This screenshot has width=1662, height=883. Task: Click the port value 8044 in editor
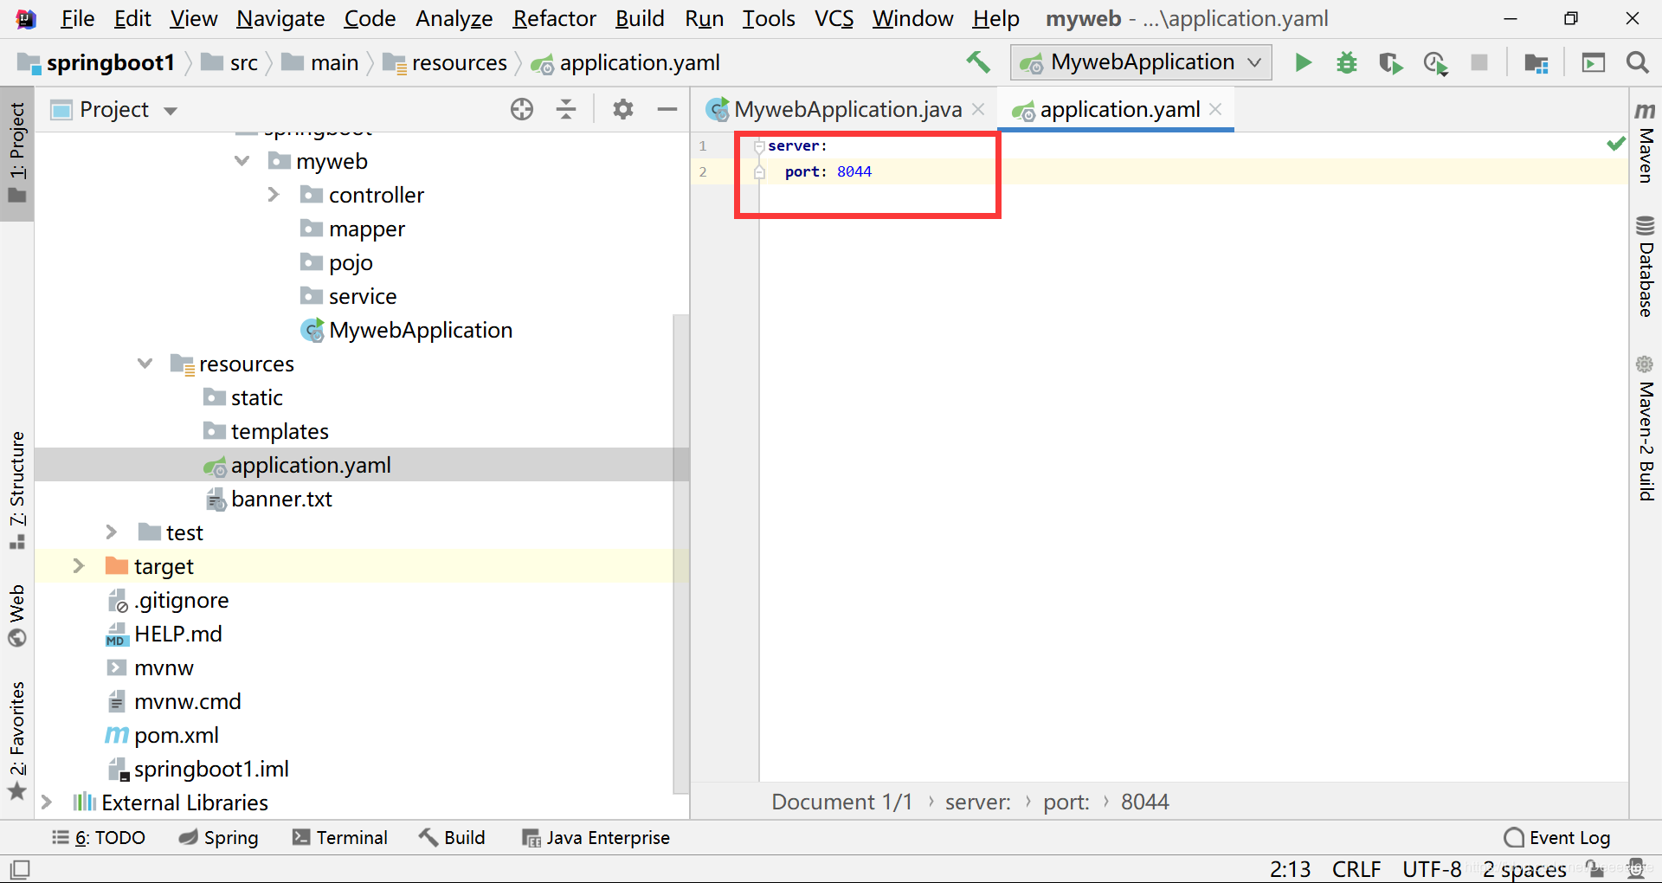[854, 171]
